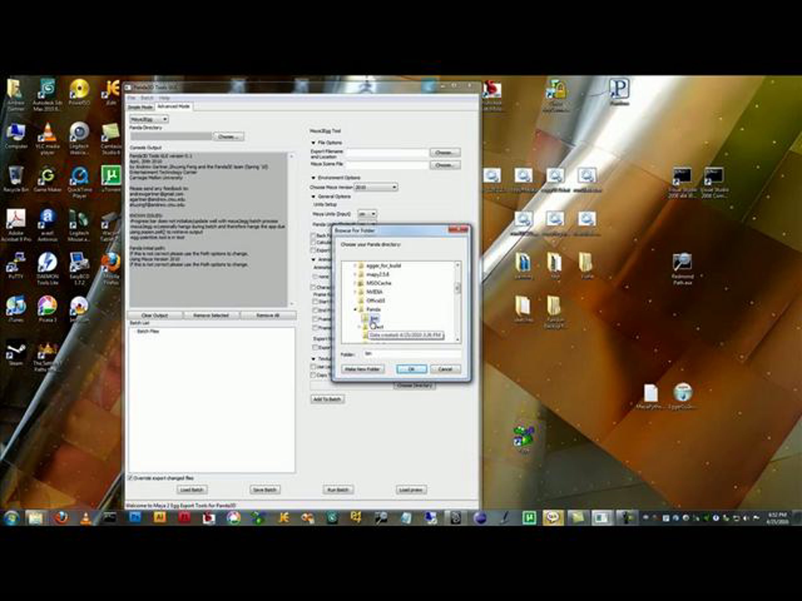Open the Maya Units (Input) dropdown
This screenshot has width=802, height=601.
point(367,214)
